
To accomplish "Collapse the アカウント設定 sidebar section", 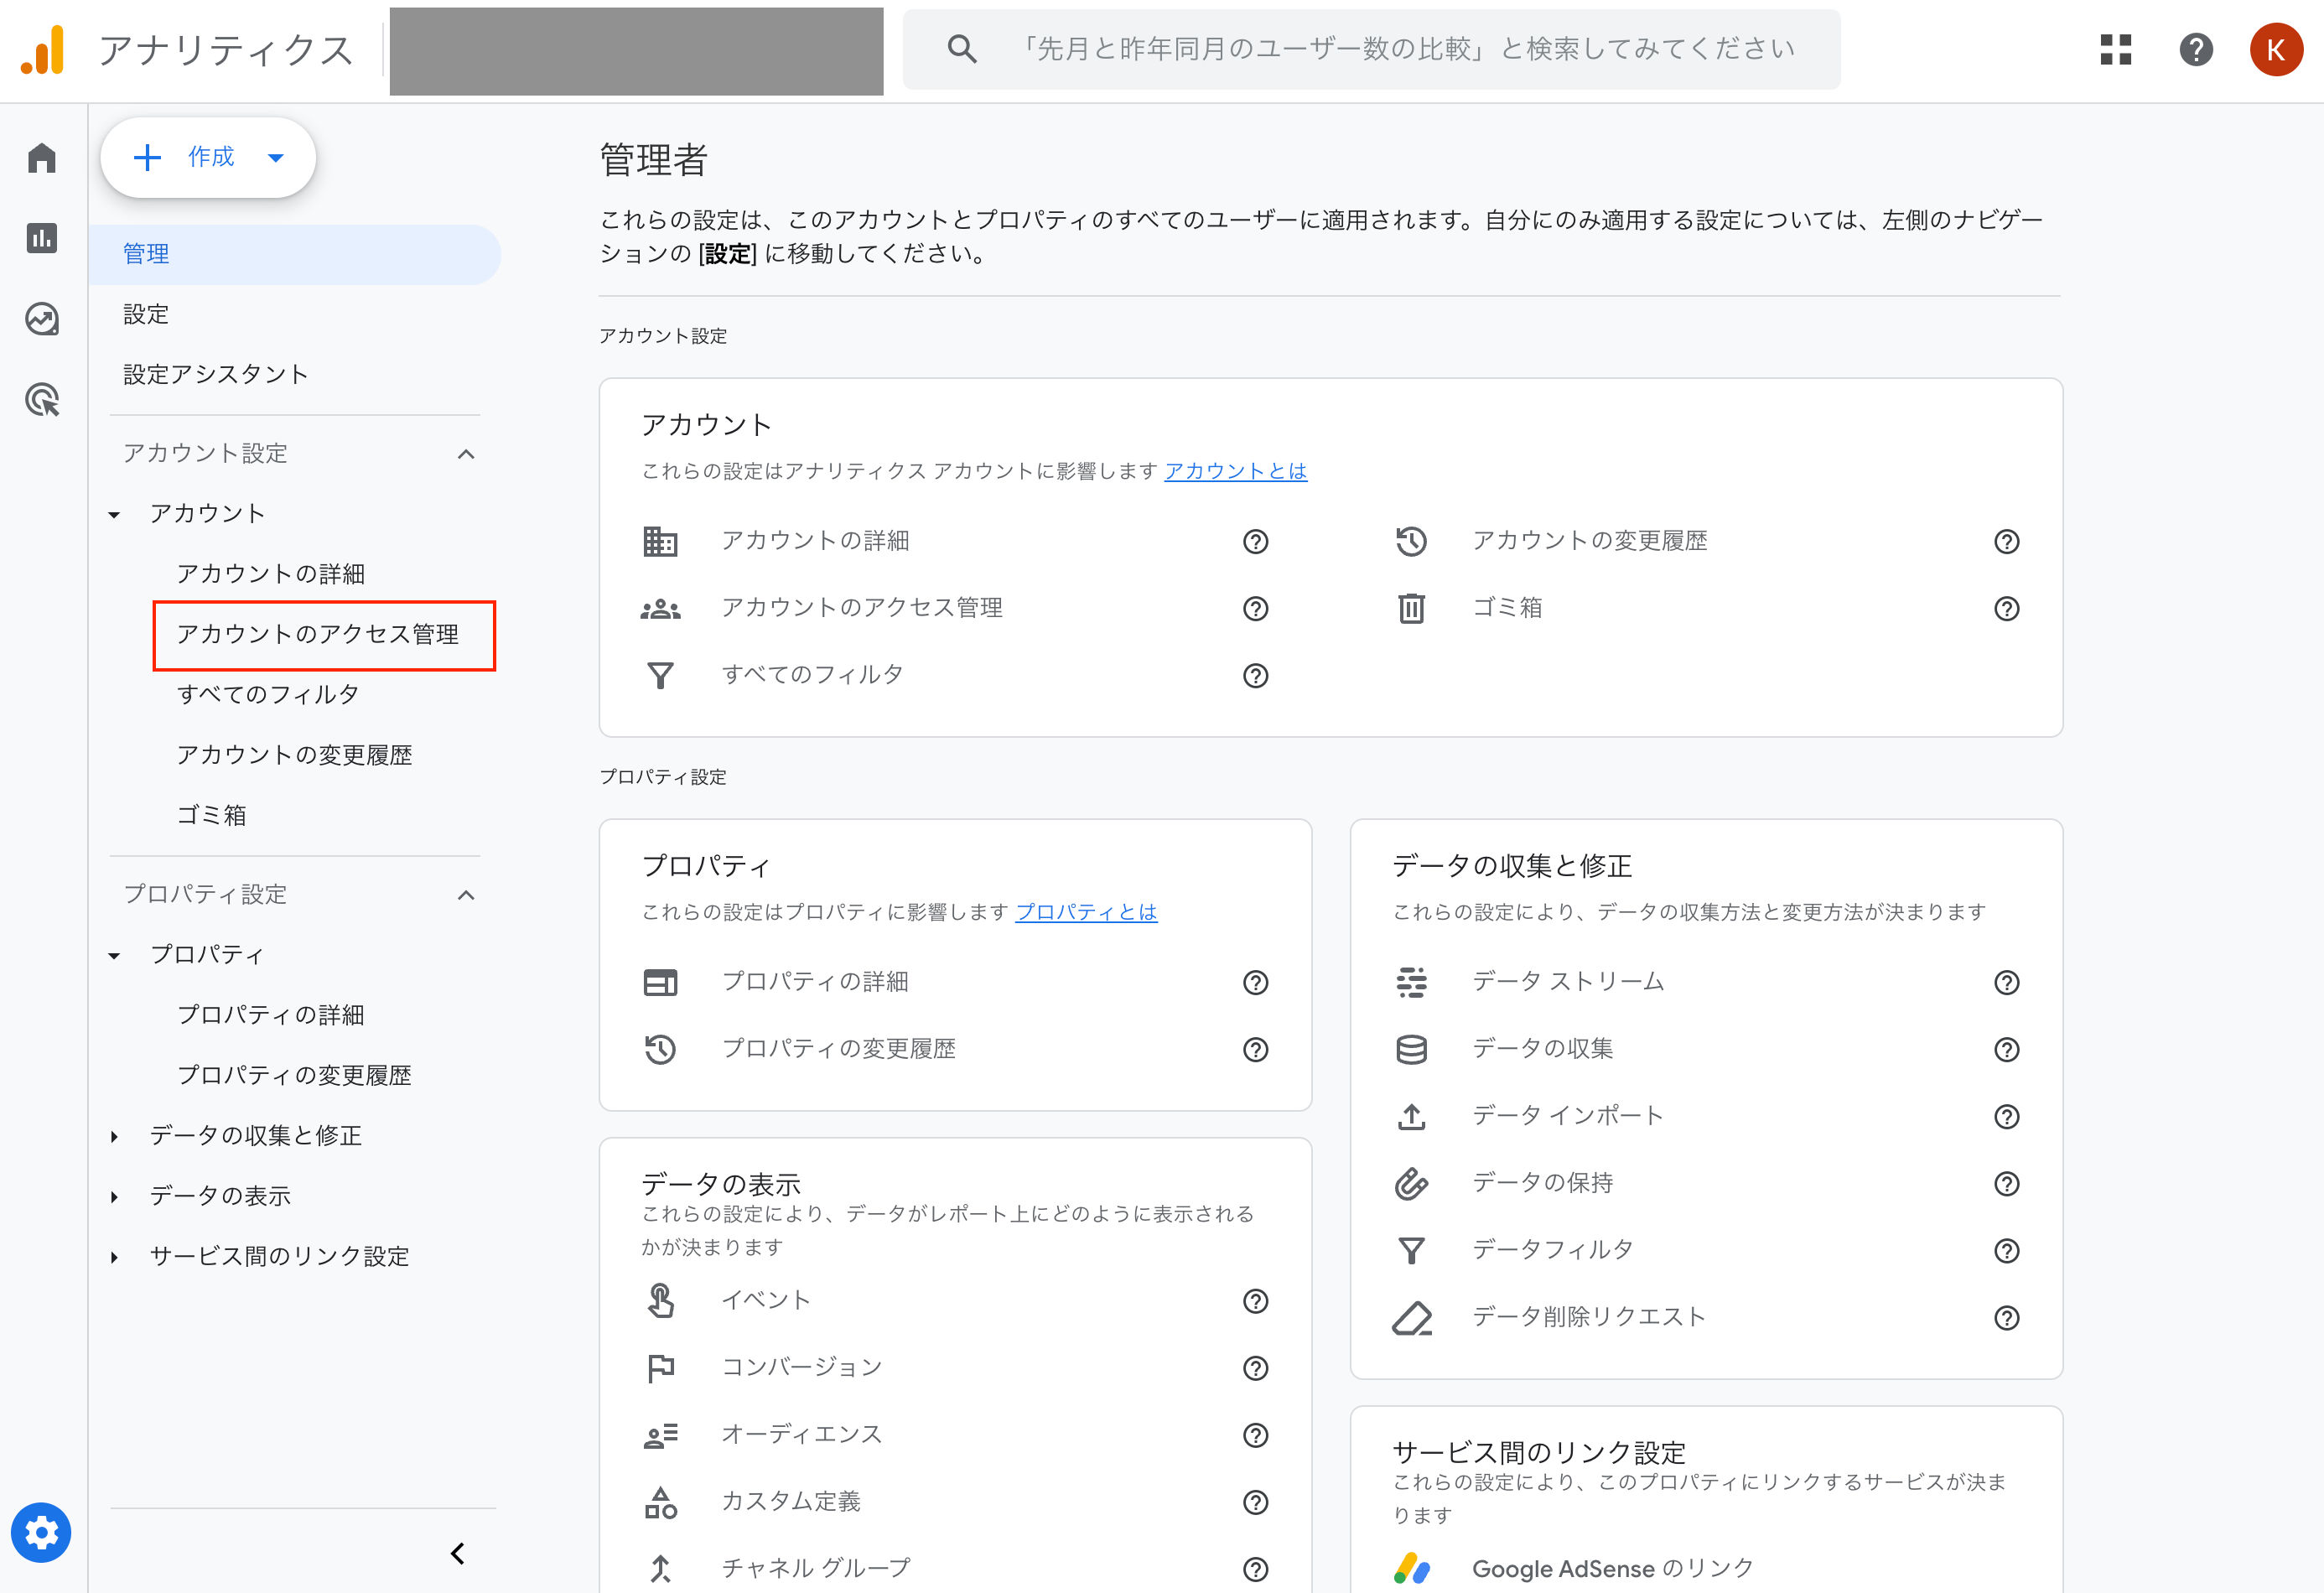I will [466, 454].
